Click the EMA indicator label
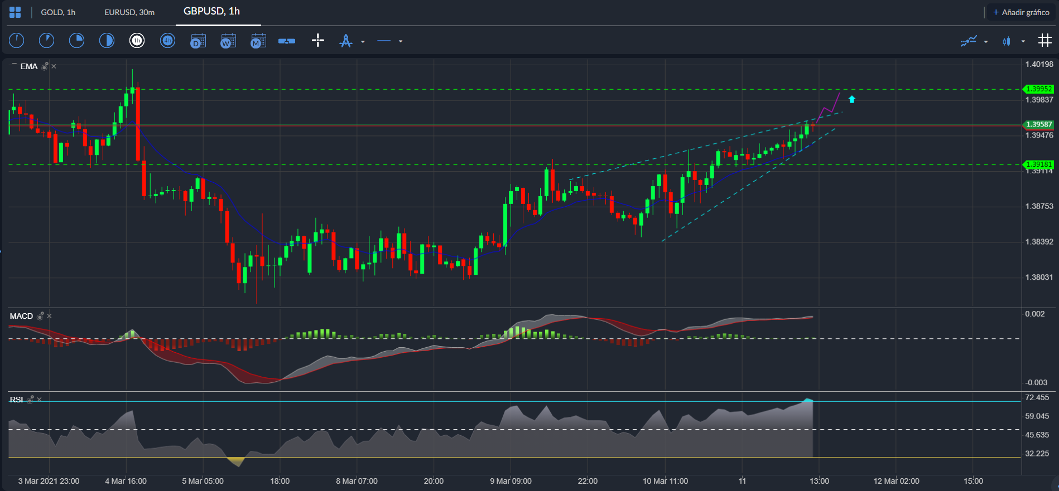Screen dimensions: 1059x491 pyautogui.click(x=29, y=66)
